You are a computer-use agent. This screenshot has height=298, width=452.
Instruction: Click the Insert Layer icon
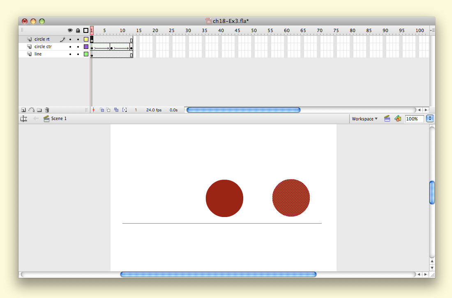pyautogui.click(x=23, y=110)
